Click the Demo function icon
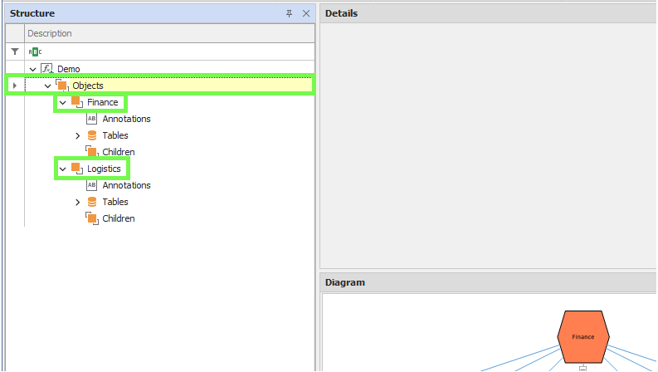 click(47, 68)
